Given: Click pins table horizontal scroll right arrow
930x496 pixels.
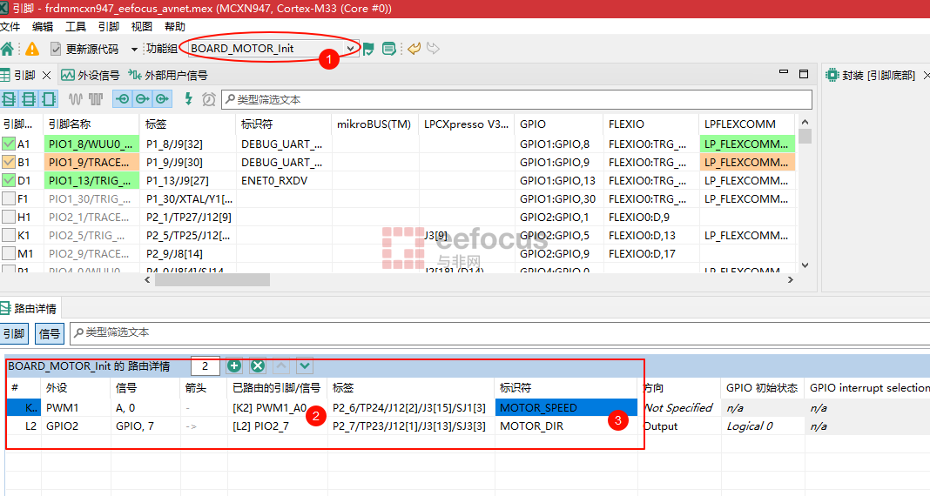Looking at the screenshot, I should pyautogui.click(x=790, y=279).
